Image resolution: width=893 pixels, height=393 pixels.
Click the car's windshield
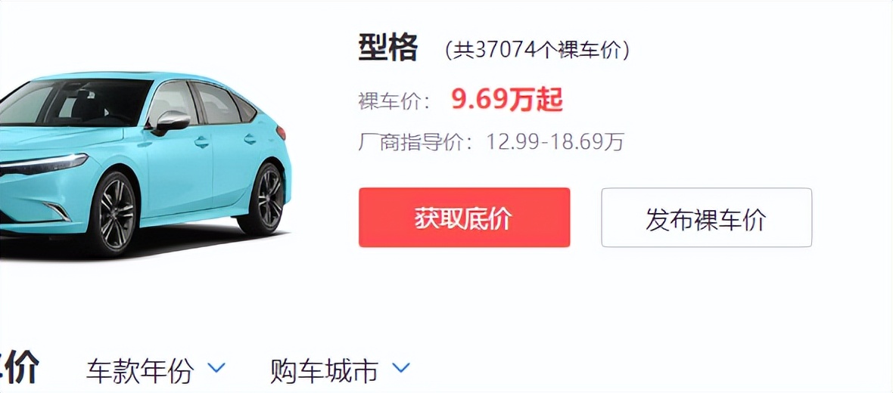(x=74, y=102)
